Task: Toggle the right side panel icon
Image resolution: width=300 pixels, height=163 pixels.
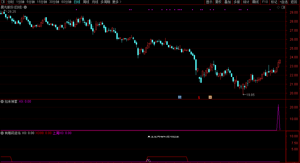Action: (x=283, y=7)
